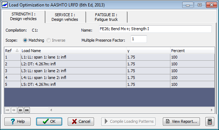Click Percent 100 in row L3
The width and height of the screenshot is (219, 130).
click(x=192, y=71)
